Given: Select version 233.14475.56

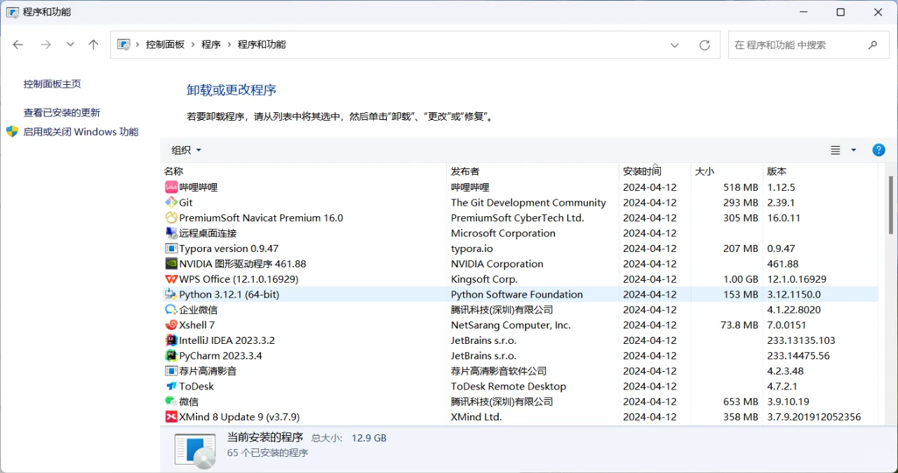Looking at the screenshot, I should [798, 356].
